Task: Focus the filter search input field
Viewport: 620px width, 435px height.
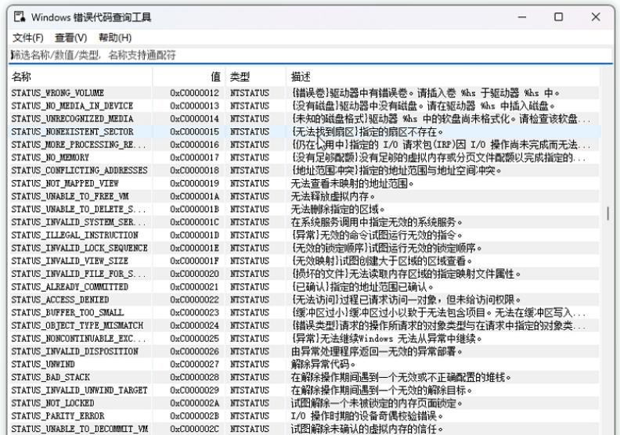Action: [x=305, y=55]
